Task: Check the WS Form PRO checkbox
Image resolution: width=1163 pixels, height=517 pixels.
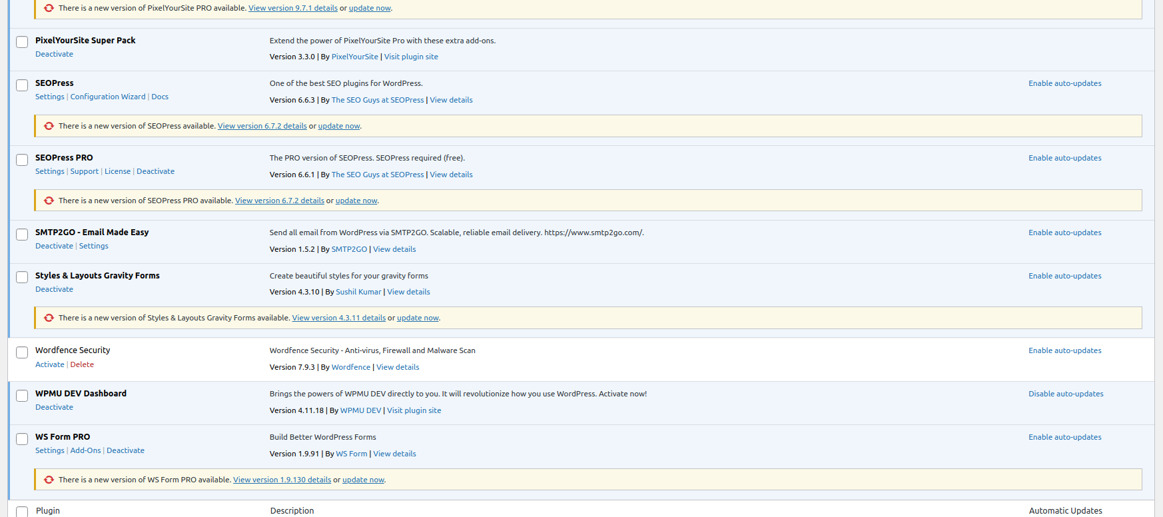Action: (x=22, y=439)
